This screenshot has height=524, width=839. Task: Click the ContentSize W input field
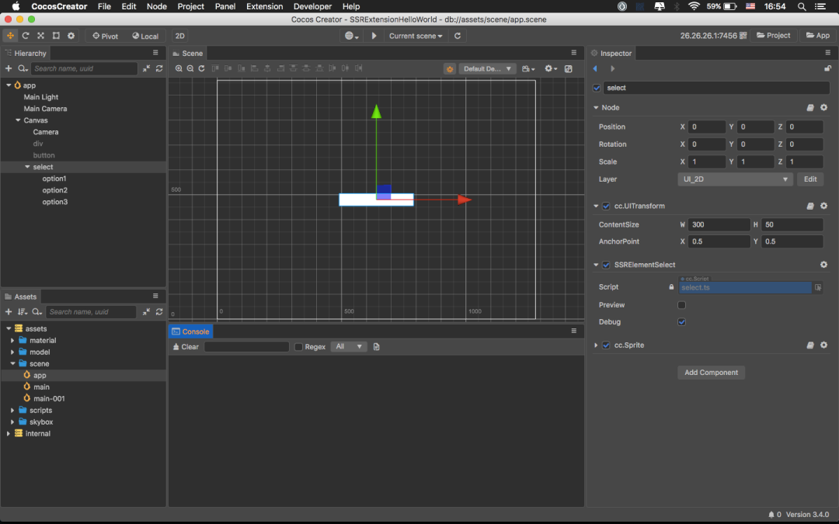pyautogui.click(x=719, y=224)
